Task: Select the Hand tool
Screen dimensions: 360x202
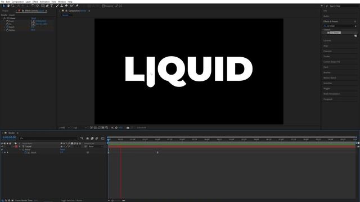Action: click(x=8, y=6)
